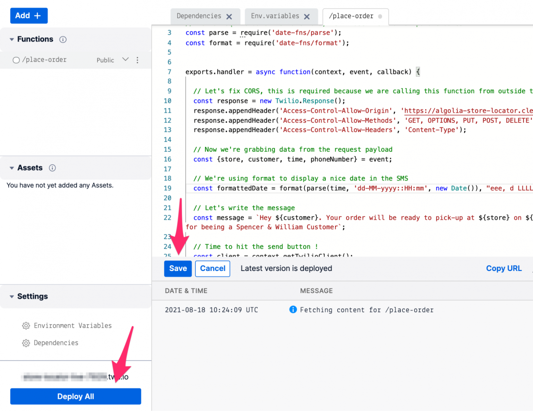533x411 pixels.
Task: Click the log timestamp 2021-08-18 10:24:09 UTC
Action: point(212,310)
